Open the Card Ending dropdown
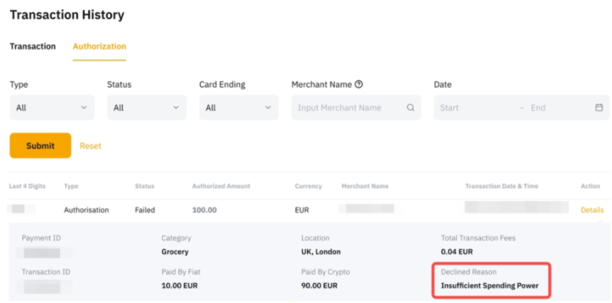This screenshot has height=303, width=612. click(239, 108)
